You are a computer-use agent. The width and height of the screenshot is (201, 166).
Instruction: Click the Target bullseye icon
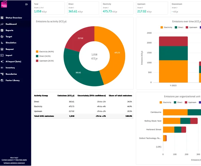[2, 37]
